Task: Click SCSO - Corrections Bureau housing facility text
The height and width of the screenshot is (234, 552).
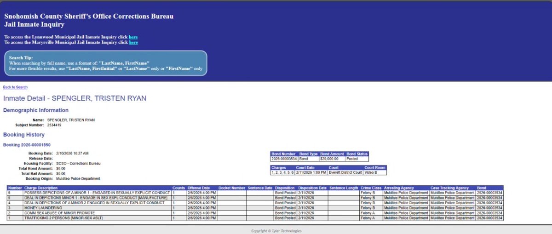Action: click(78, 163)
